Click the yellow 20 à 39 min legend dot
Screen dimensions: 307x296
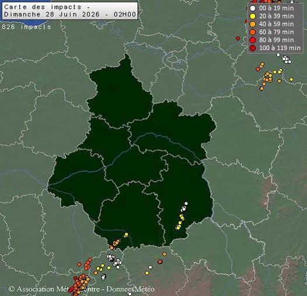click(253, 16)
